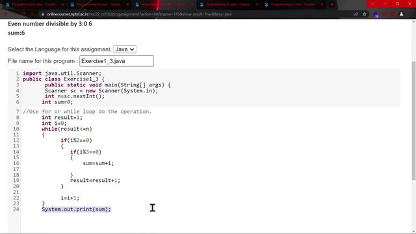416x234 pixels.
Task: Click the browser address bar URL
Action: (x=139, y=14)
